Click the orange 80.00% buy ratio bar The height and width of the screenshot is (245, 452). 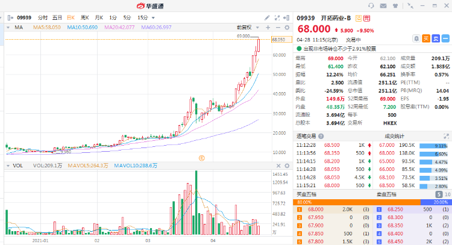(x=357, y=202)
